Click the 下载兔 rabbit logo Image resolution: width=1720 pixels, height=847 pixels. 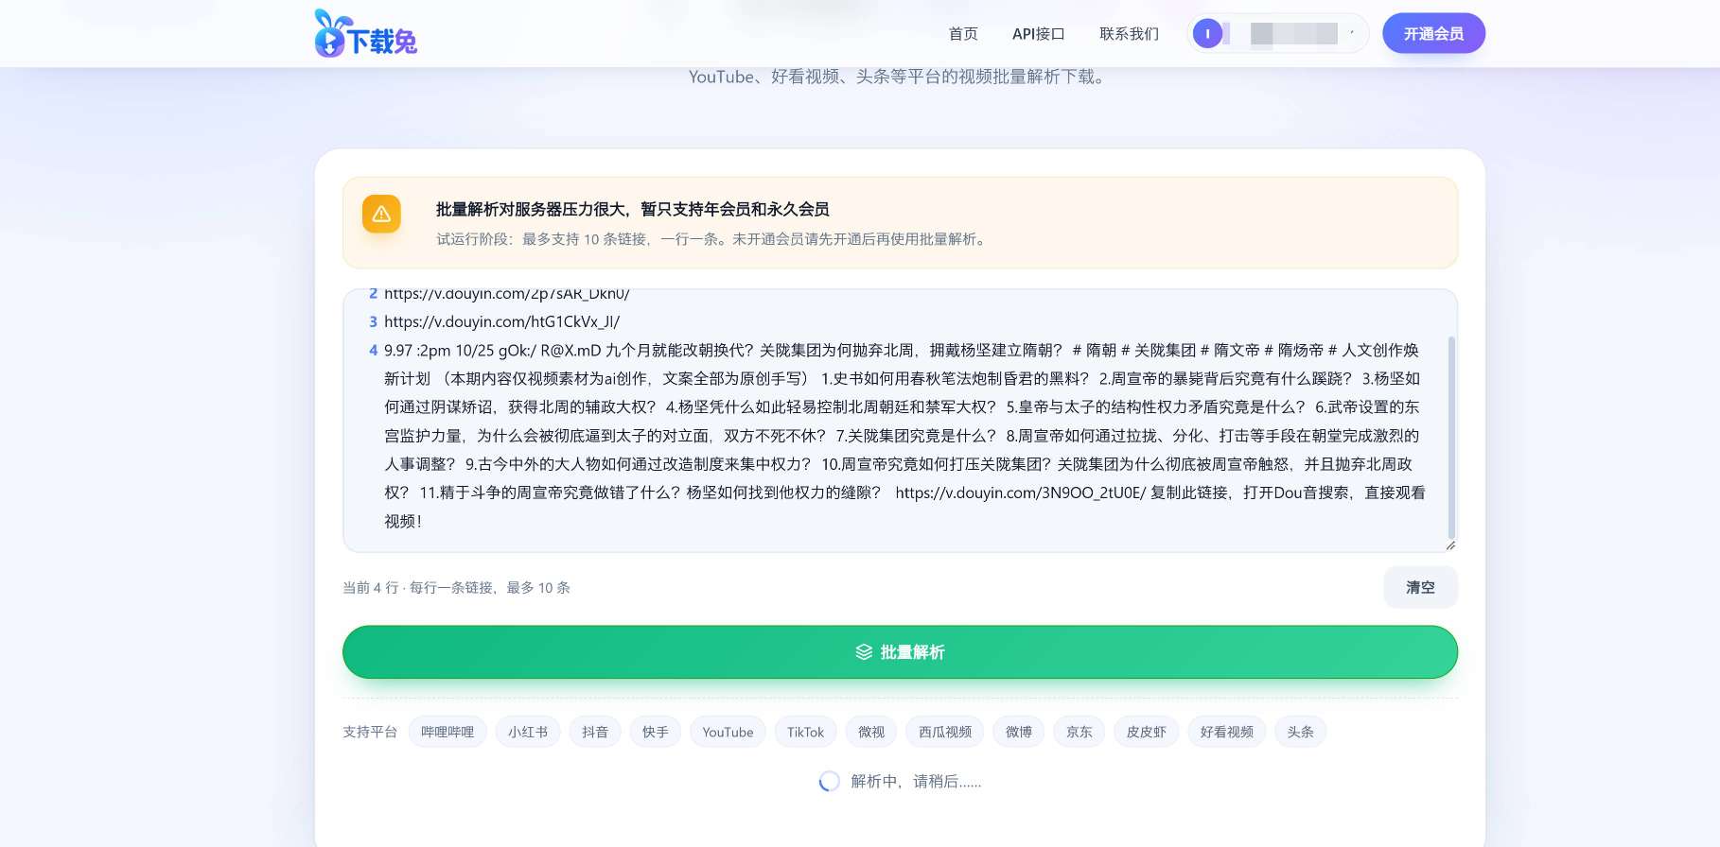coord(366,34)
